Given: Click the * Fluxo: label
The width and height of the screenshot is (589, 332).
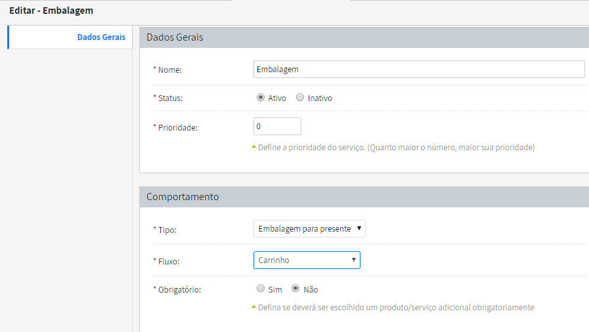Looking at the screenshot, I should tap(166, 262).
